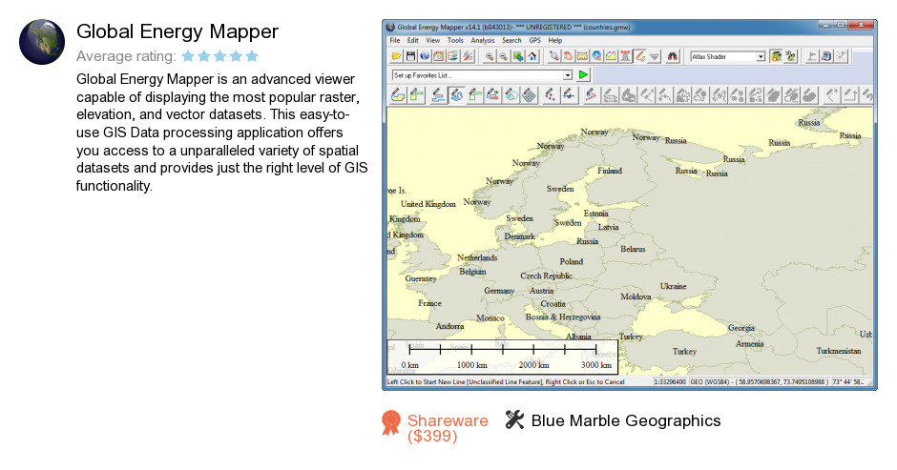This screenshot has height=470, width=897.
Task: Select the Measure ruler tool
Action: [582, 56]
